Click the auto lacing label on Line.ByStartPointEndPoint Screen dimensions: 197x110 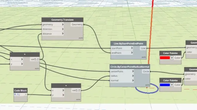pos(144,57)
